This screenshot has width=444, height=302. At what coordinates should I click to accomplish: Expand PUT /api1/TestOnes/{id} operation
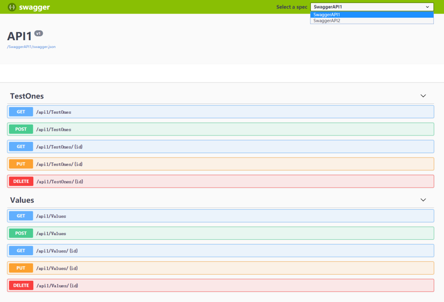(x=221, y=164)
